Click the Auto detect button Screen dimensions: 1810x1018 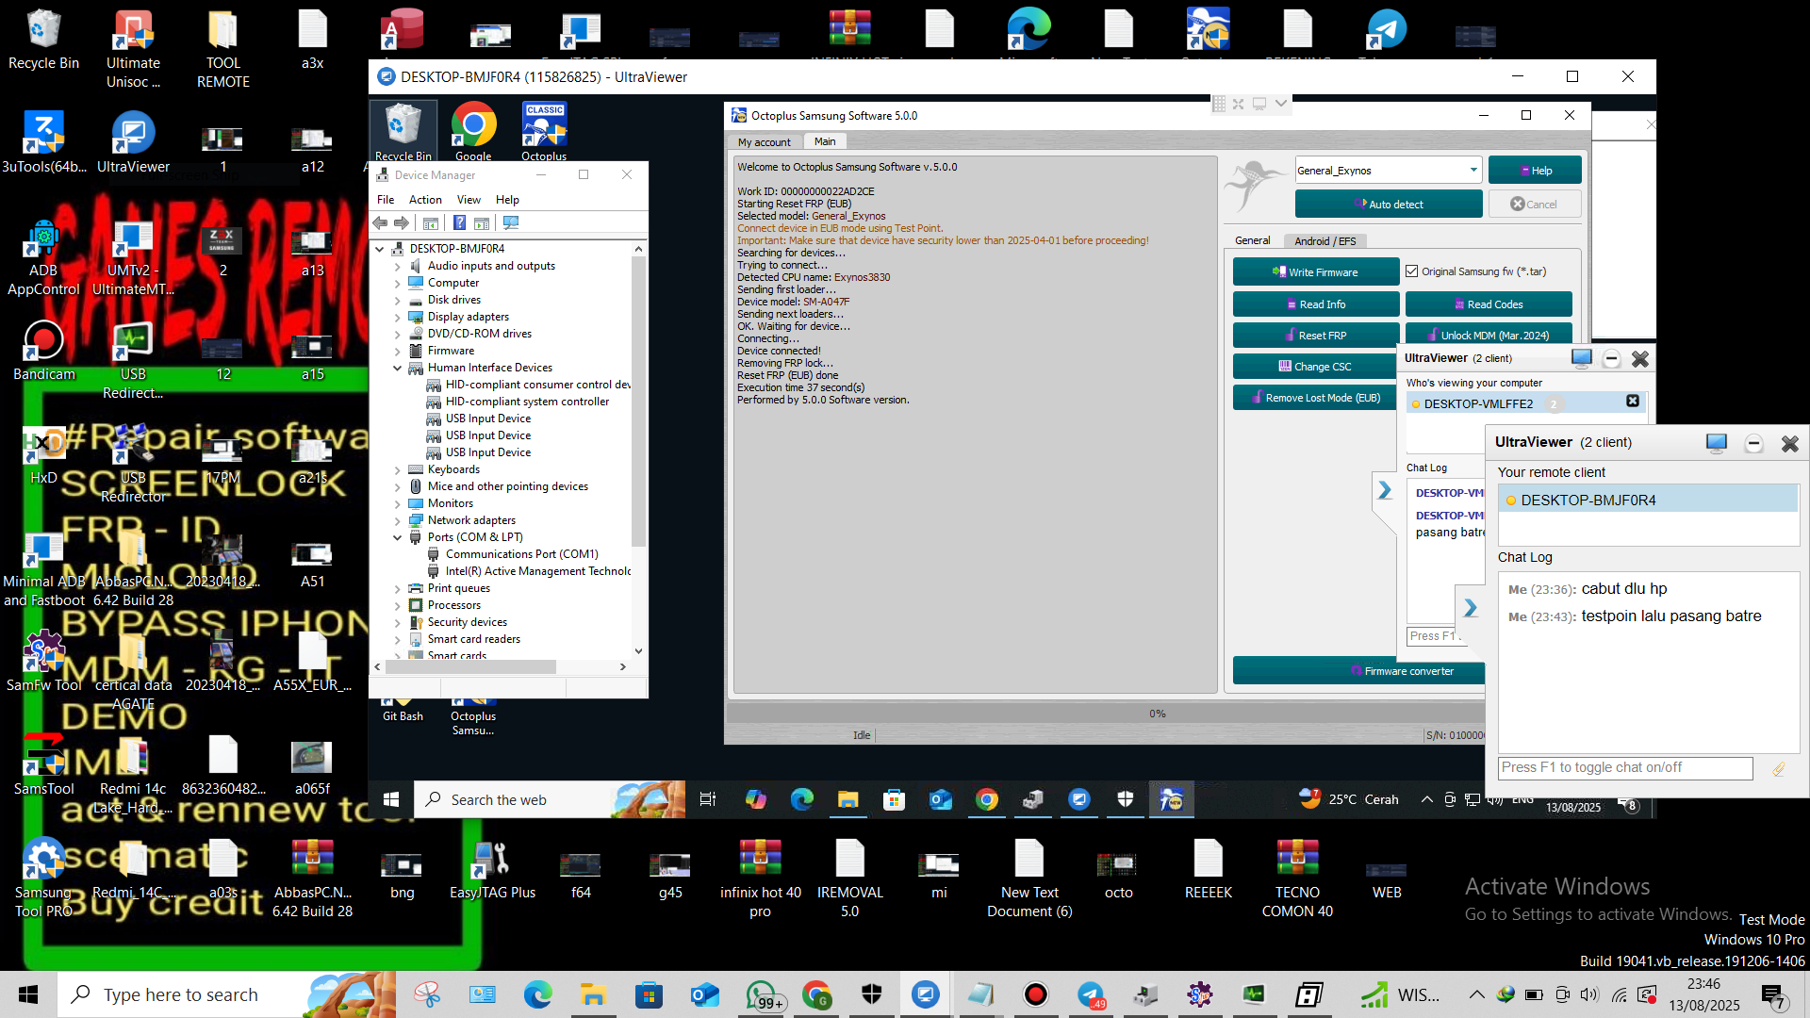point(1388,204)
